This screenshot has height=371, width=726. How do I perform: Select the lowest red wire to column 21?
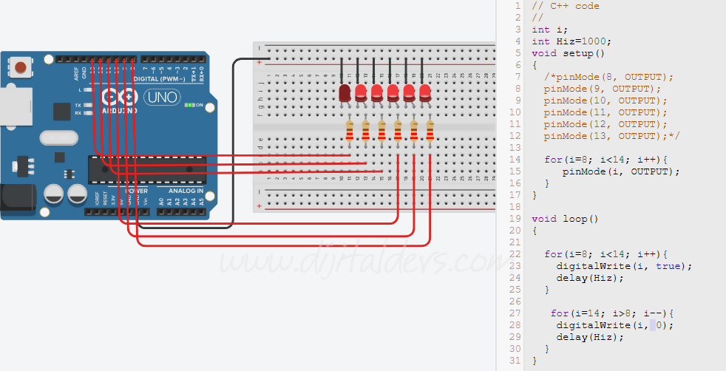click(x=283, y=245)
